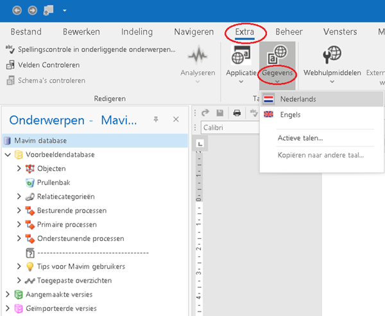
Task: Select Engels language option
Action: pos(290,114)
